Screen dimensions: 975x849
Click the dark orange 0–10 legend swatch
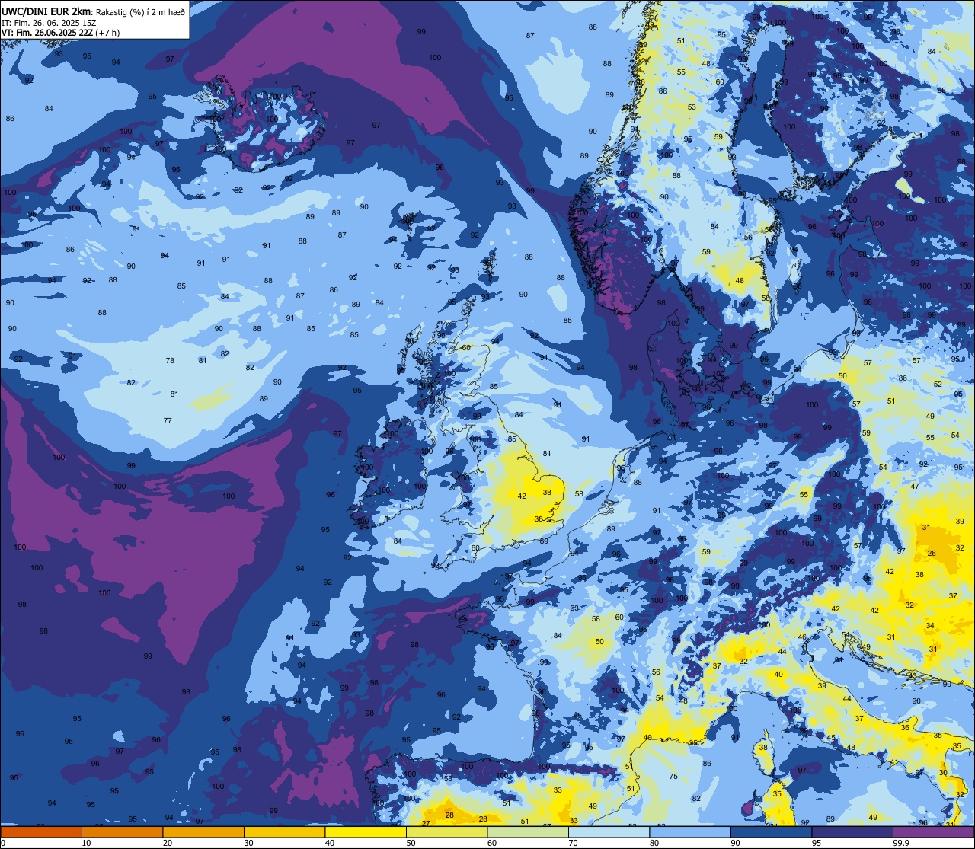tap(41, 831)
